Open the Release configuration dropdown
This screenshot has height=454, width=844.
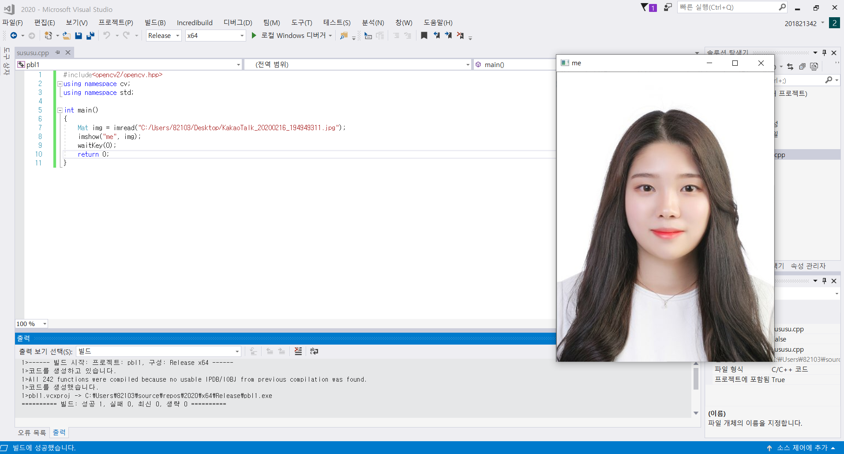coord(163,35)
